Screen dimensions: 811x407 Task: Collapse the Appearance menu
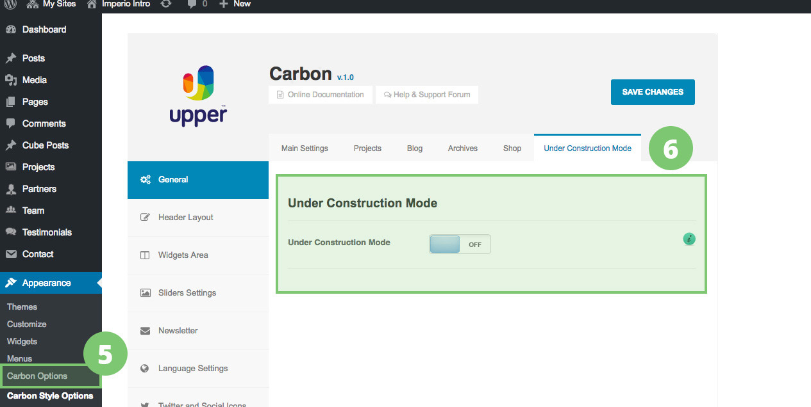click(46, 283)
